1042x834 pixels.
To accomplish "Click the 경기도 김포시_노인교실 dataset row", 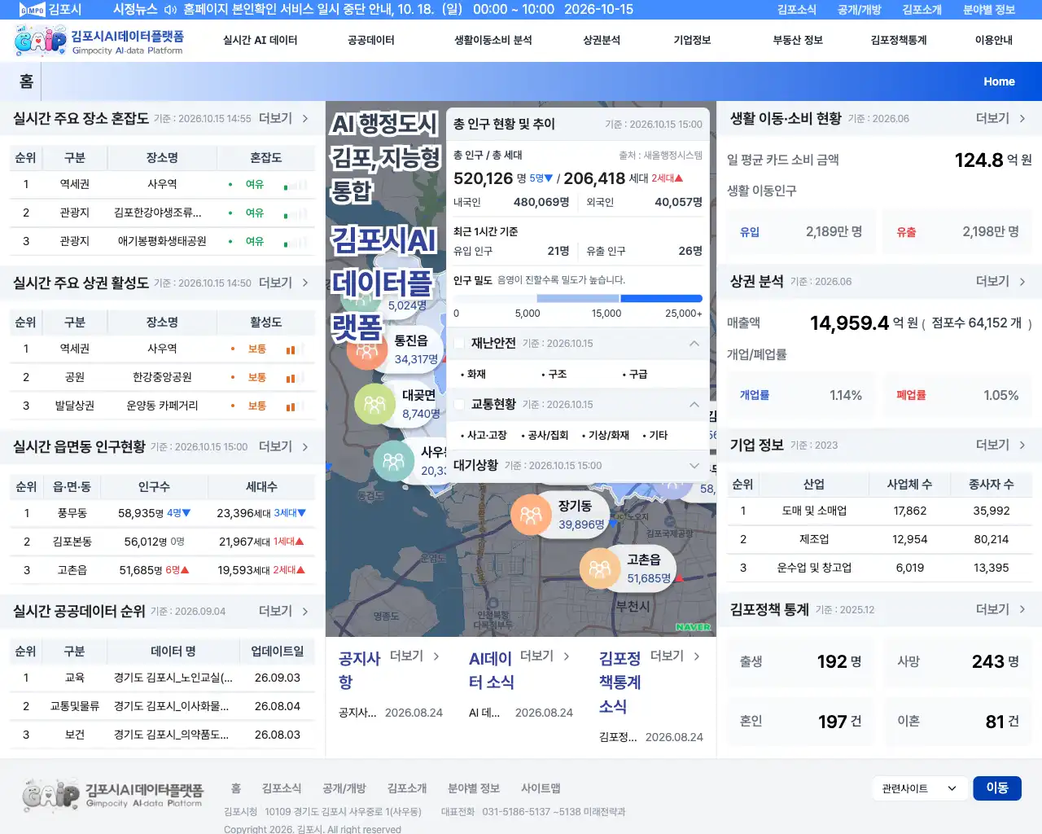I will coord(162,678).
